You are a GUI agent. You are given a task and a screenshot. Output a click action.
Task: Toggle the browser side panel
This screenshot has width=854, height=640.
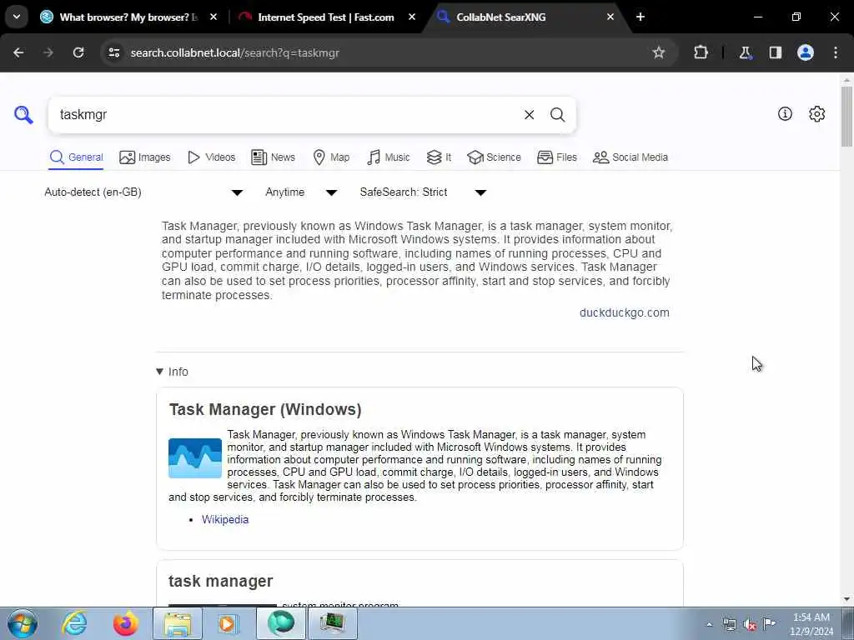(776, 52)
